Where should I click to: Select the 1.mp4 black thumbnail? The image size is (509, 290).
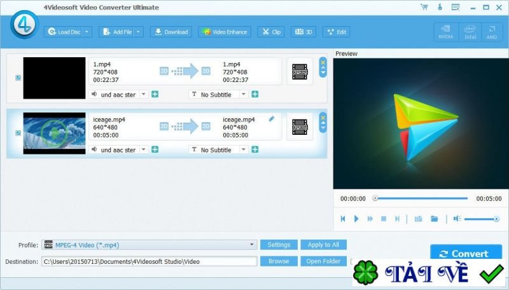click(54, 78)
